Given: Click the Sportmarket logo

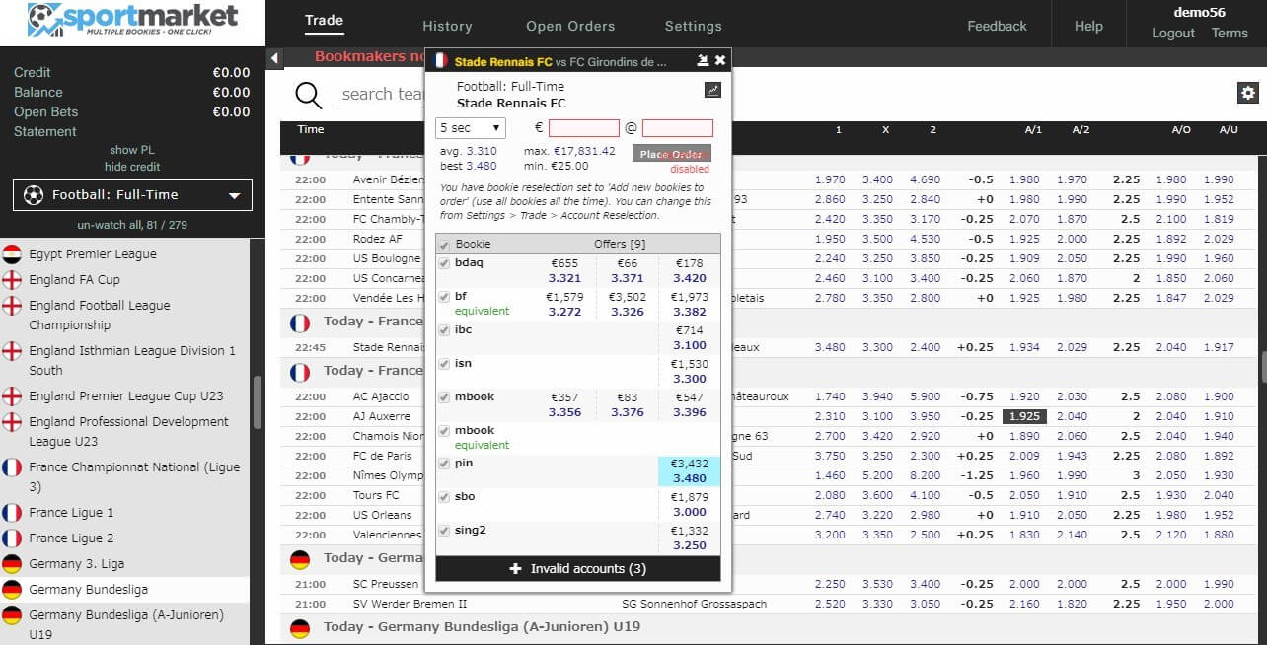Looking at the screenshot, I should (x=132, y=22).
